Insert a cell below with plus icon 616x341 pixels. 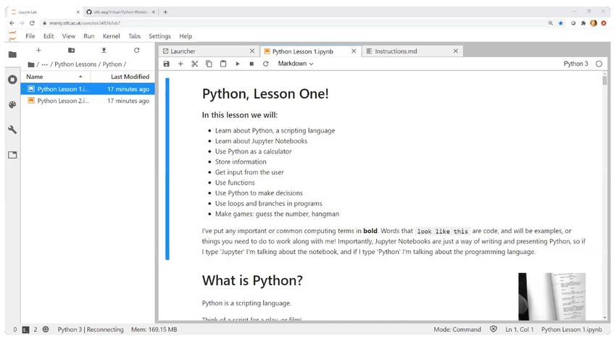coord(180,64)
